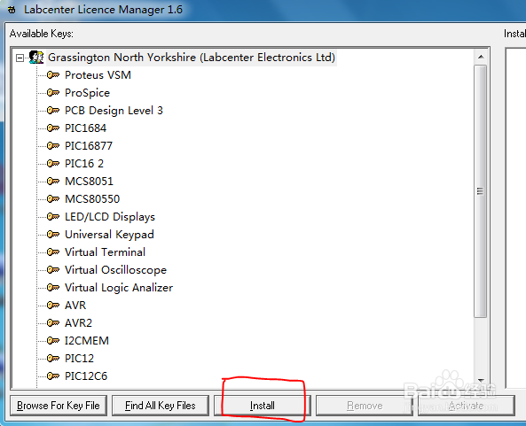Select the Virtual Logic Analizer key
Screen dimensions: 526x426
[119, 288]
